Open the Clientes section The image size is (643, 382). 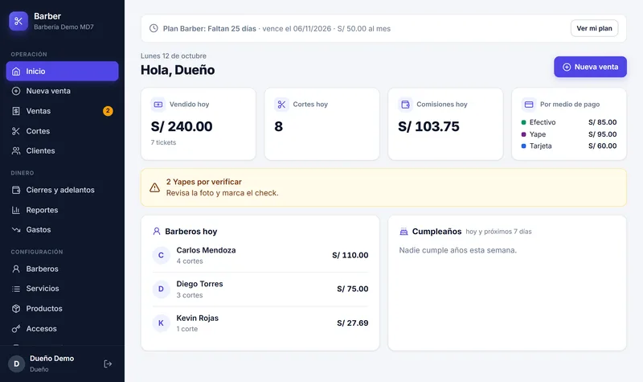tap(63, 150)
